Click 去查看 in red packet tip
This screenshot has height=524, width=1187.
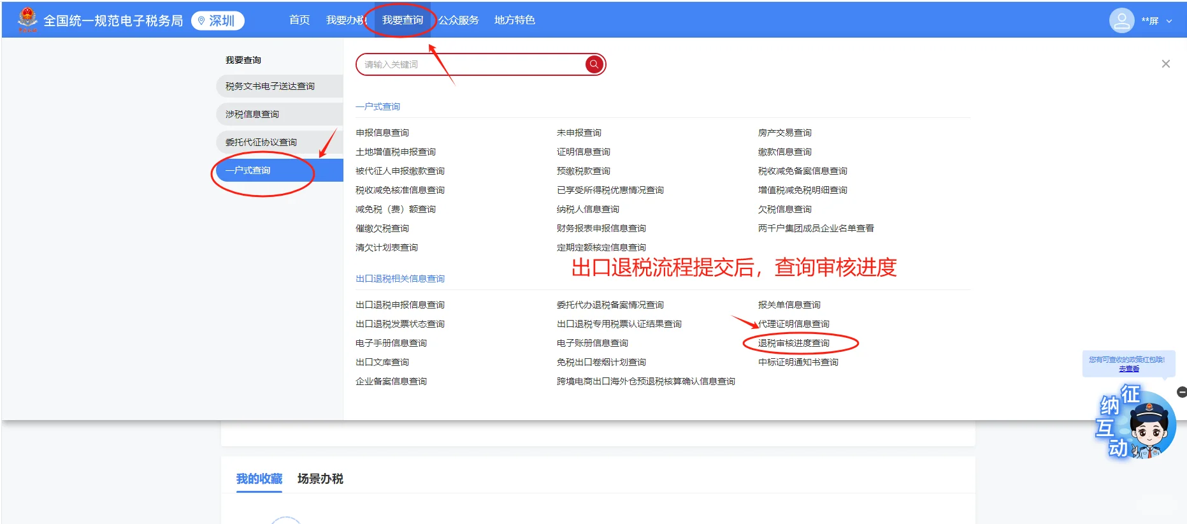[x=1129, y=369]
